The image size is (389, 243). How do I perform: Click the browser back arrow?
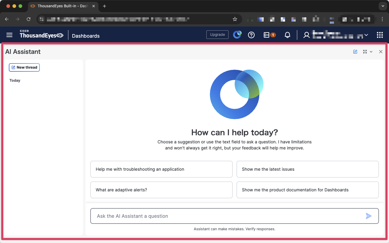[7, 19]
